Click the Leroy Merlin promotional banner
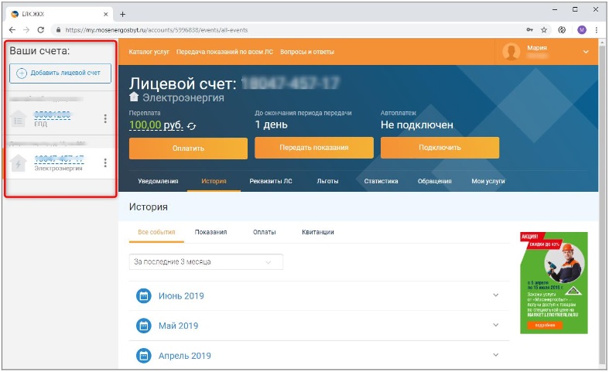Screen dimensions: 609x372 click(x=553, y=282)
